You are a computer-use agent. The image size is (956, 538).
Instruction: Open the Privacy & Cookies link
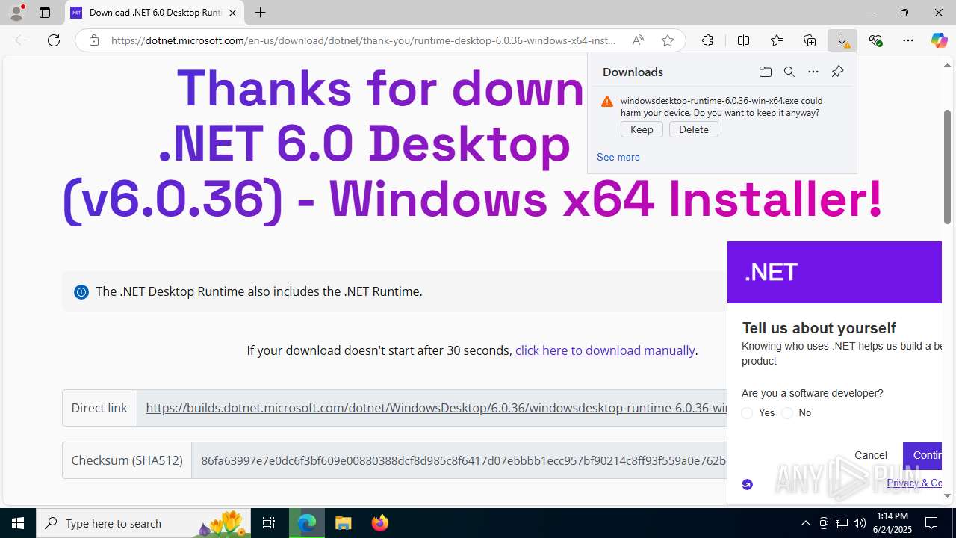(x=914, y=483)
